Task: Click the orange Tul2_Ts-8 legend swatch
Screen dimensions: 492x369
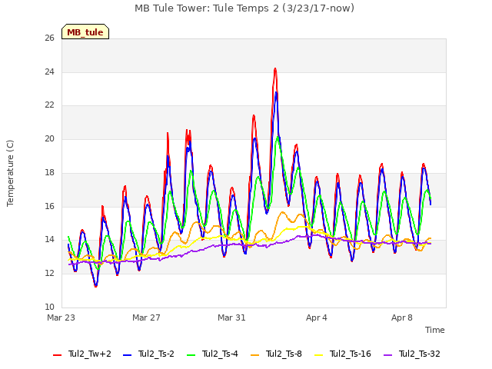Action: pyautogui.click(x=254, y=355)
